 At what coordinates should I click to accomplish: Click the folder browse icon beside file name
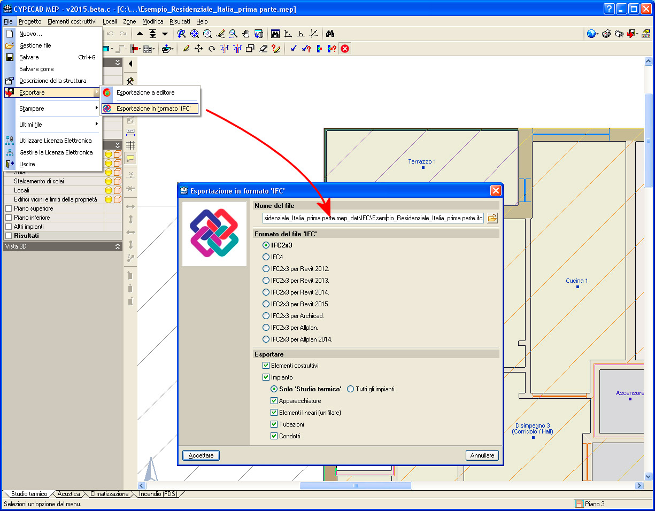(x=492, y=218)
